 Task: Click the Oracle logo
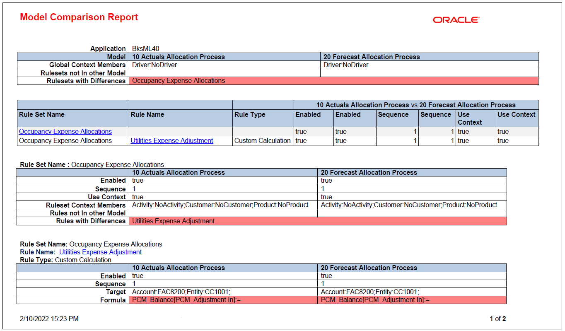(x=456, y=20)
